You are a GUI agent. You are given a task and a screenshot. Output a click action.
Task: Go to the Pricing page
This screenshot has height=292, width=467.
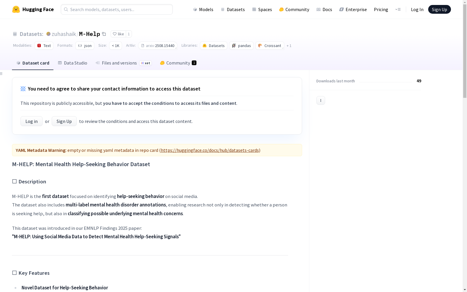(381, 9)
